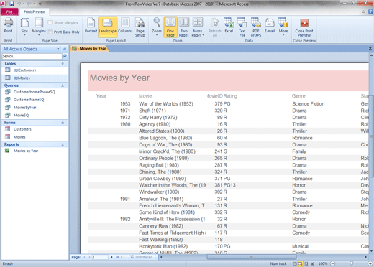Click the zoom slider handle

click(351, 263)
